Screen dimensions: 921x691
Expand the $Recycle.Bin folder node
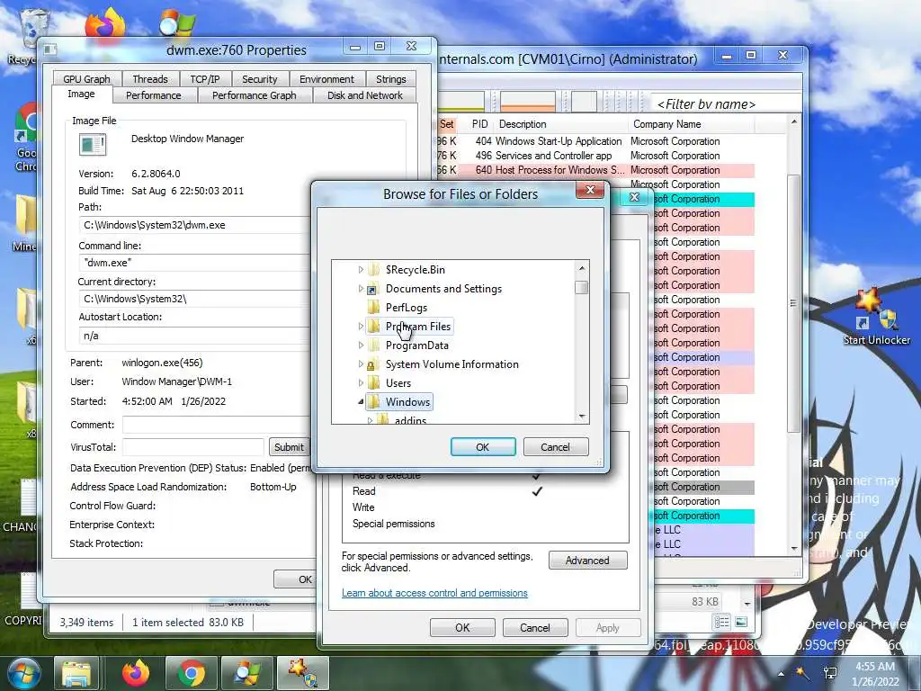361,270
